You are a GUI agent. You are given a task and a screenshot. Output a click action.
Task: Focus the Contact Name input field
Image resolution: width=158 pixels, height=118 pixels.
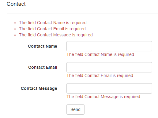(109, 46)
